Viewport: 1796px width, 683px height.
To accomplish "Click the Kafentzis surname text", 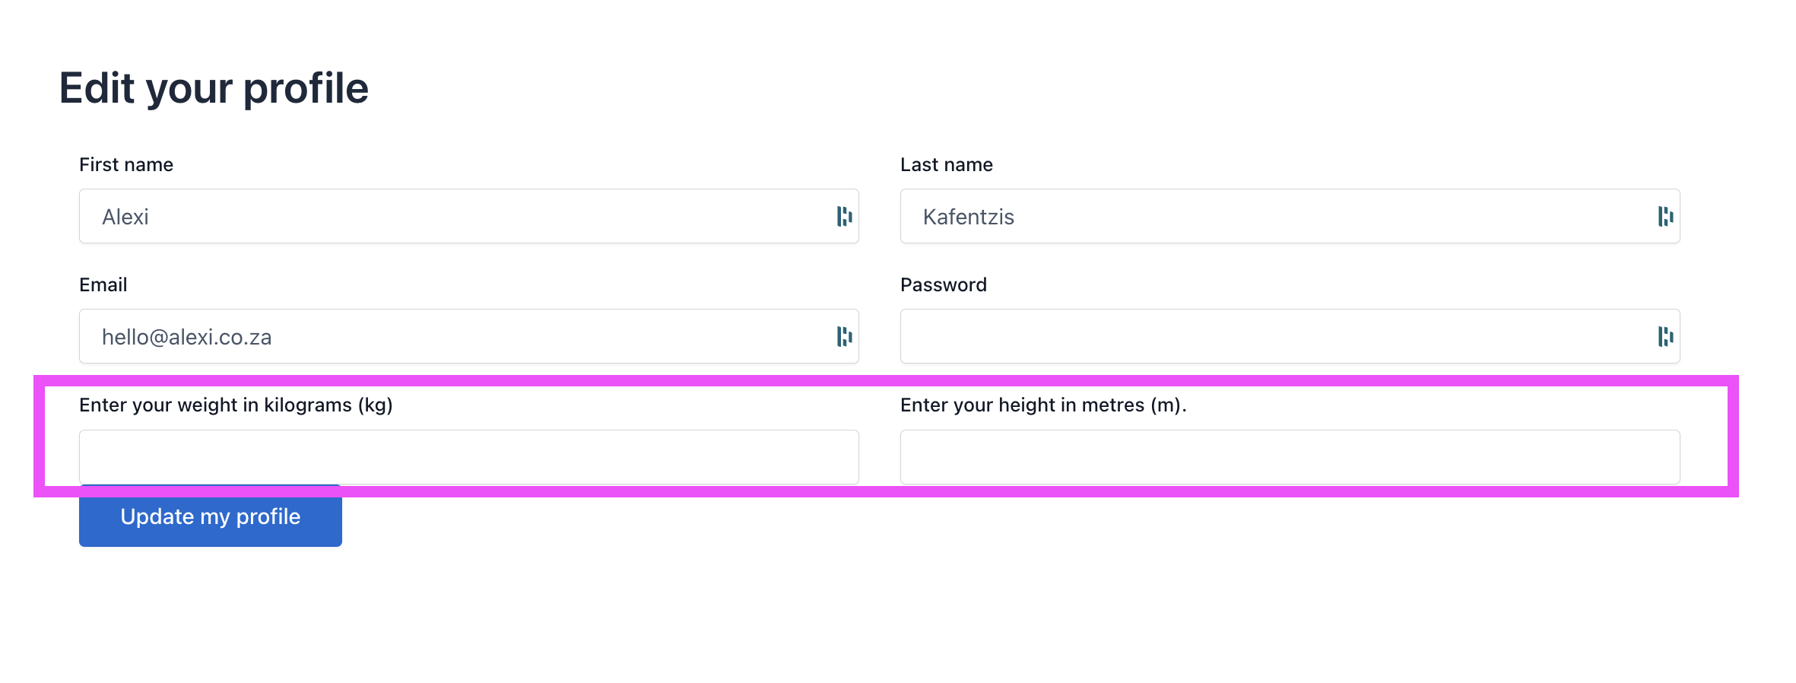I will pyautogui.click(x=969, y=217).
